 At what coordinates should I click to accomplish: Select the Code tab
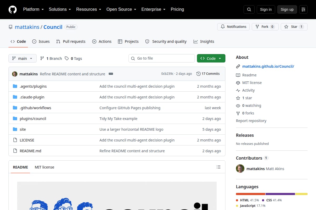coord(18,41)
